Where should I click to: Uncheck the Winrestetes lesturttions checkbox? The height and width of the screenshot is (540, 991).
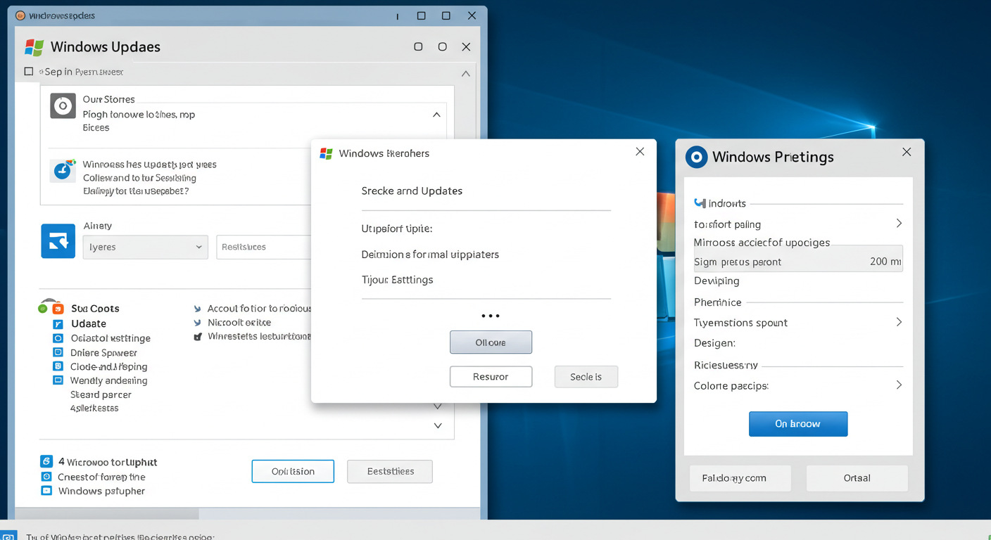click(198, 337)
